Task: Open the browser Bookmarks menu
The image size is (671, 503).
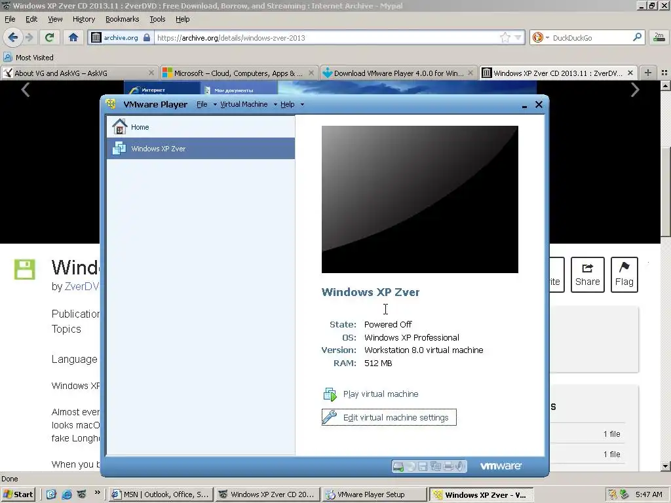Action: click(x=123, y=19)
